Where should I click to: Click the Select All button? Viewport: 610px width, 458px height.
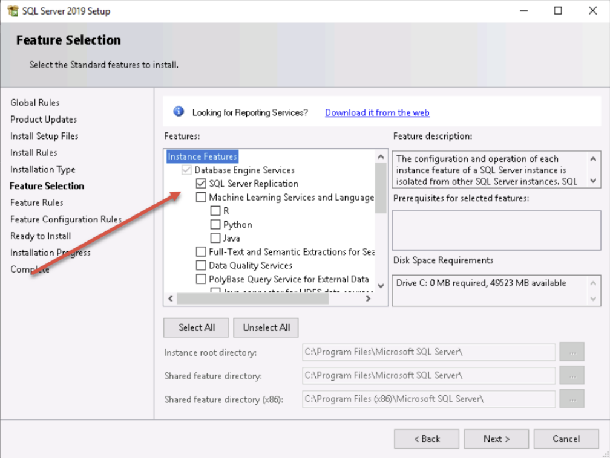(x=197, y=327)
